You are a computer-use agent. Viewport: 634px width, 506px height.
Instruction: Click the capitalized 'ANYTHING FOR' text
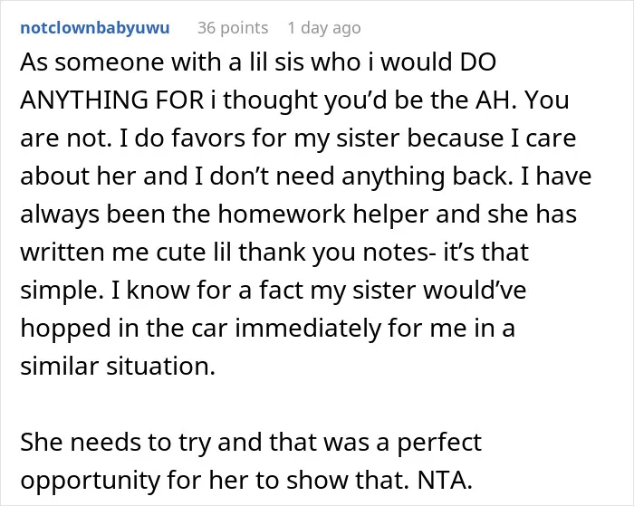(x=112, y=100)
